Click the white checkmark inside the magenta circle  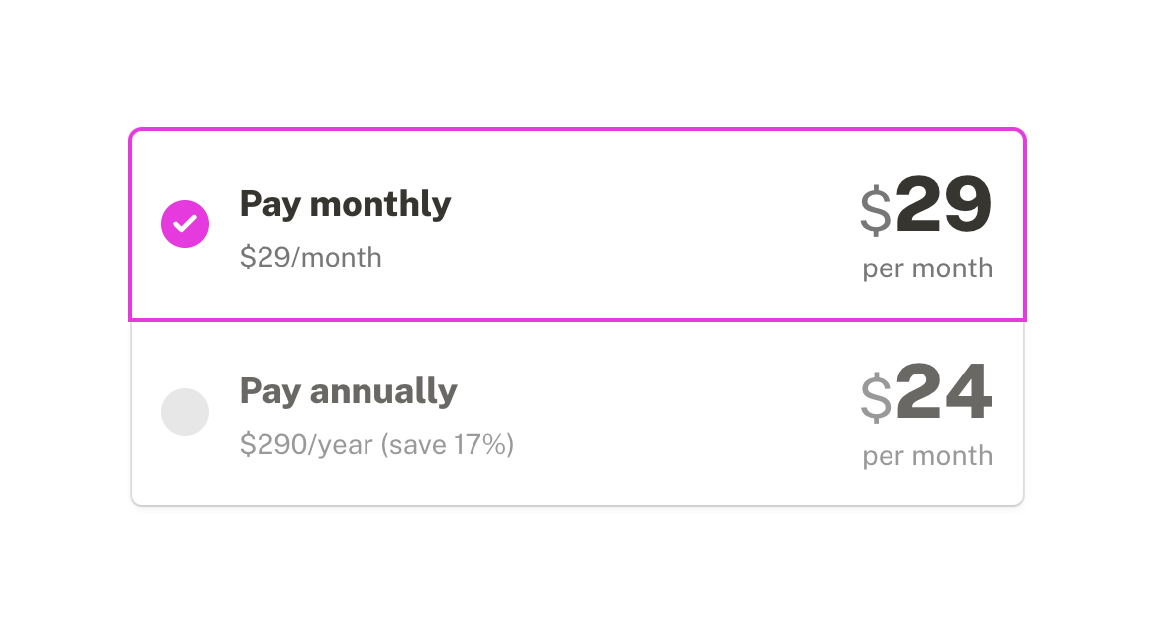[185, 223]
